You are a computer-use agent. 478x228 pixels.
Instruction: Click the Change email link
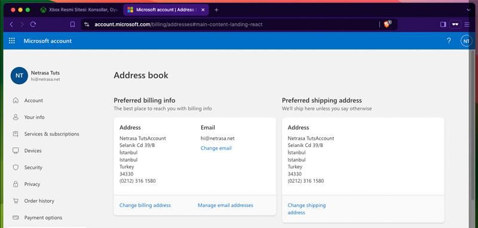pyautogui.click(x=216, y=148)
